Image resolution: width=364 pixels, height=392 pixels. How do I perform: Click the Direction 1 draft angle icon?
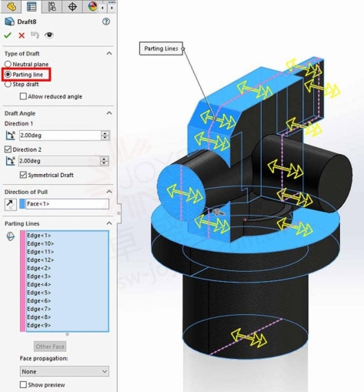(x=10, y=135)
